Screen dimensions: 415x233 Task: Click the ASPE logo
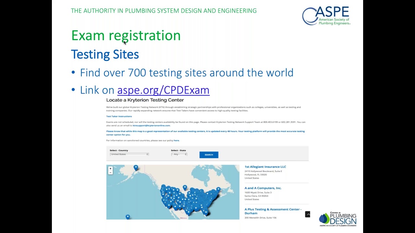(x=326, y=16)
